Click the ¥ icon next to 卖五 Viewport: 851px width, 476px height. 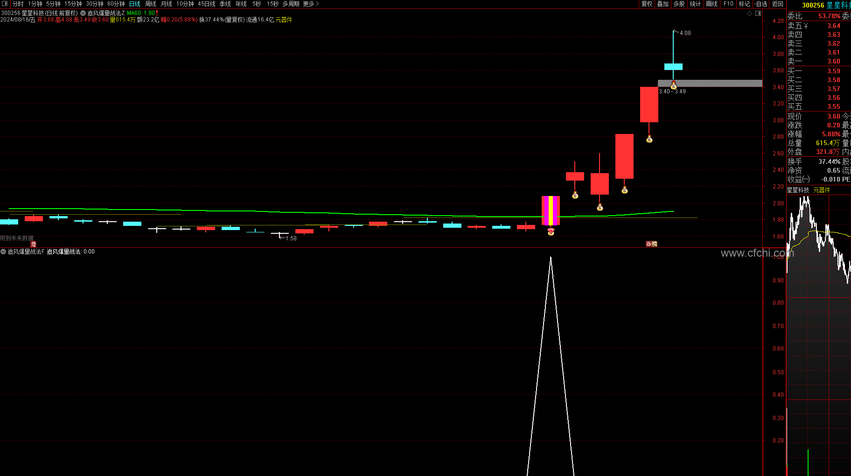click(806, 26)
